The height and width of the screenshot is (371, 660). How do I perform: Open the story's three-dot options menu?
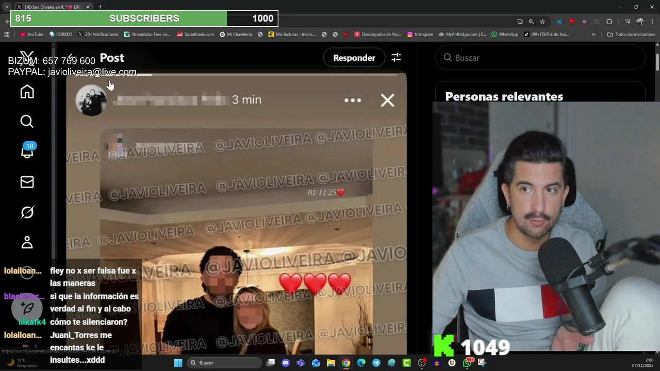353,100
